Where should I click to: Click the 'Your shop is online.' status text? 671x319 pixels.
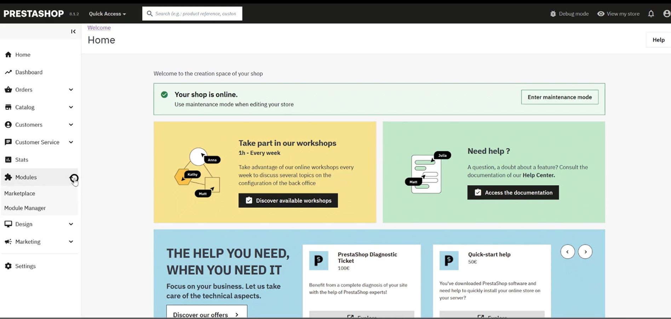[x=206, y=94]
